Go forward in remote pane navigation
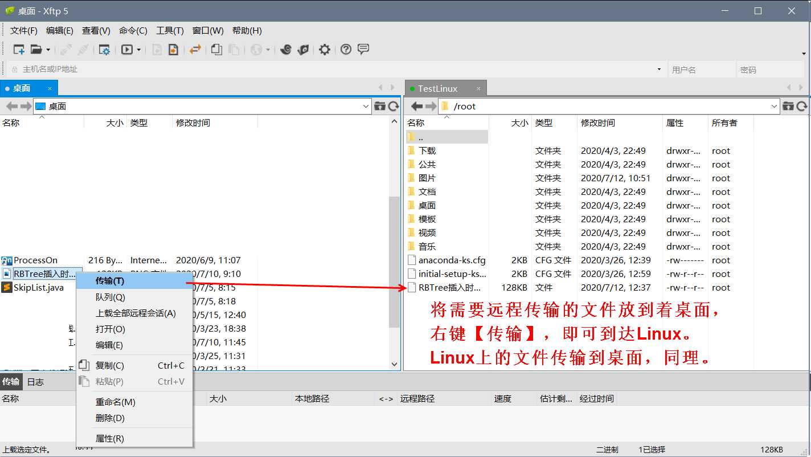 pos(431,106)
